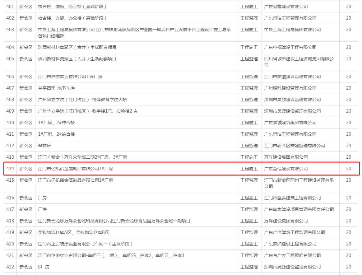
Task: Click 1#厂房、2#综合楼 in row 411
Action: pos(56,134)
